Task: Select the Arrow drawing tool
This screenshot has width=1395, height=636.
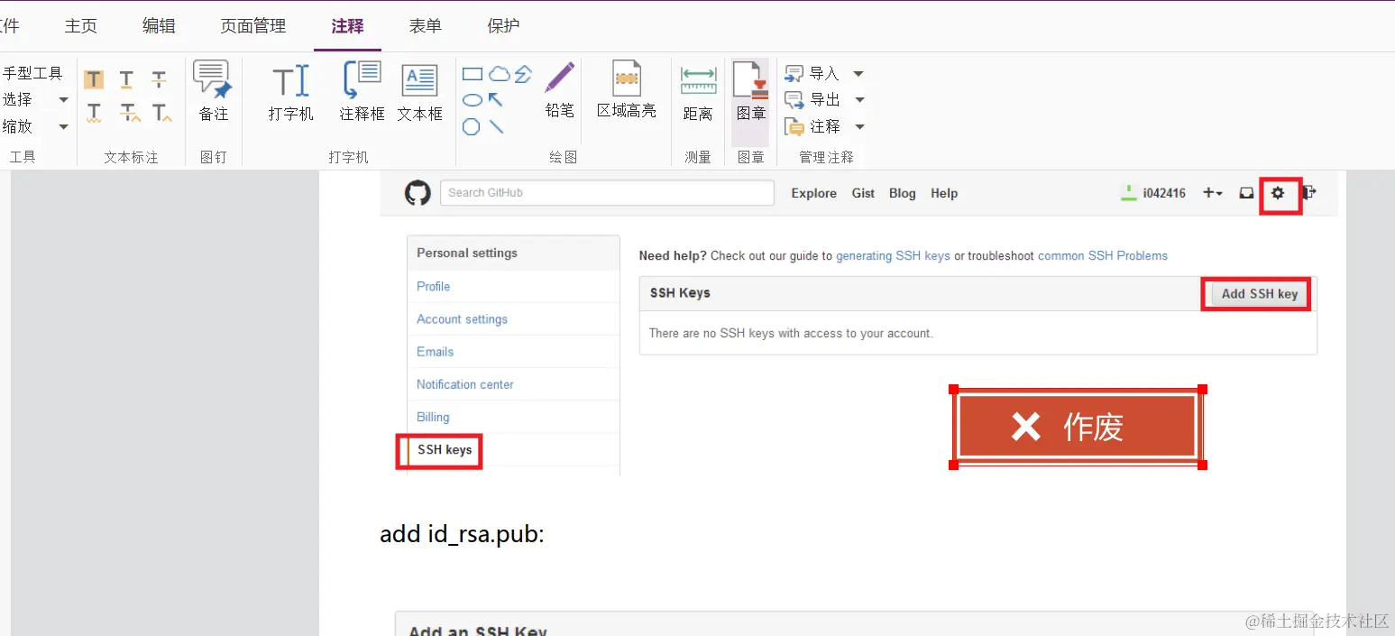Action: (496, 100)
